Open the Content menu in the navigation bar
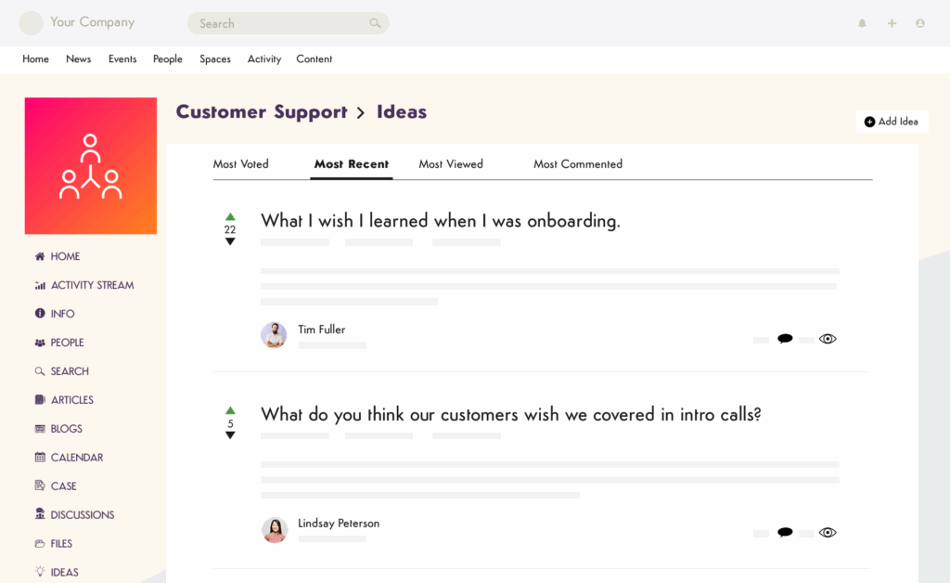 [x=314, y=58]
